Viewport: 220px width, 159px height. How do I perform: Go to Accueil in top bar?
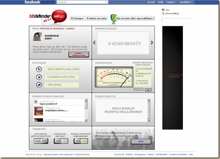pyautogui.click(x=151, y=2)
